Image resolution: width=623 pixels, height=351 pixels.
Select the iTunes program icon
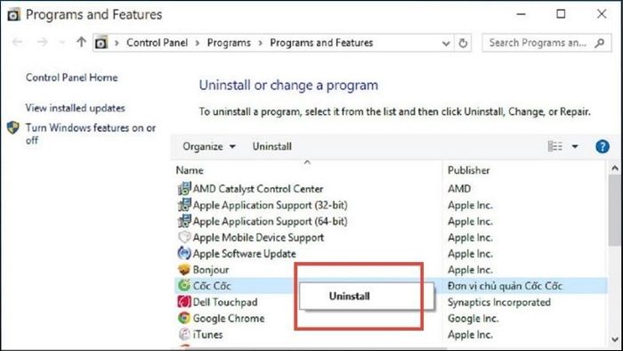(x=184, y=334)
